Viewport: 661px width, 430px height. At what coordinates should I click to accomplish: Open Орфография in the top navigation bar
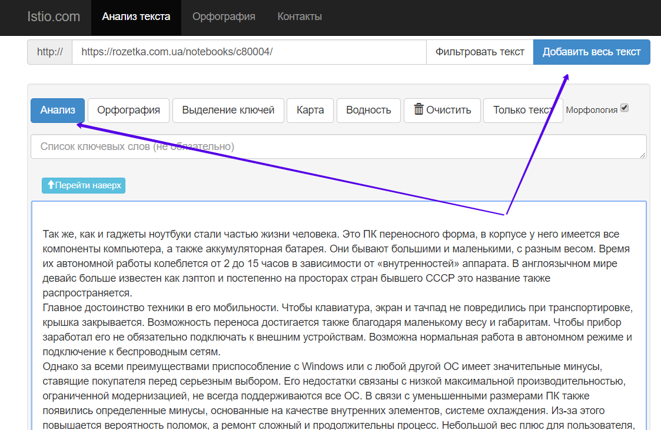click(224, 16)
